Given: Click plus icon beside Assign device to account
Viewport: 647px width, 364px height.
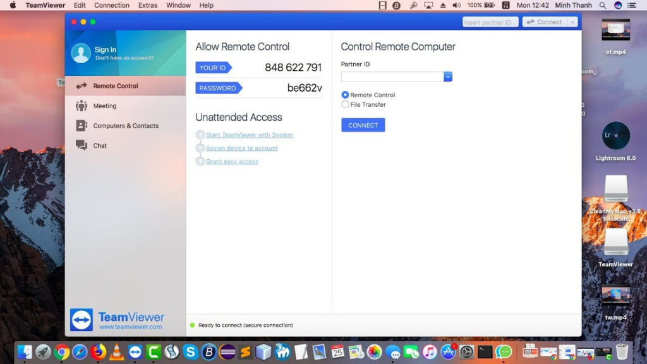Looking at the screenshot, I should [200, 148].
